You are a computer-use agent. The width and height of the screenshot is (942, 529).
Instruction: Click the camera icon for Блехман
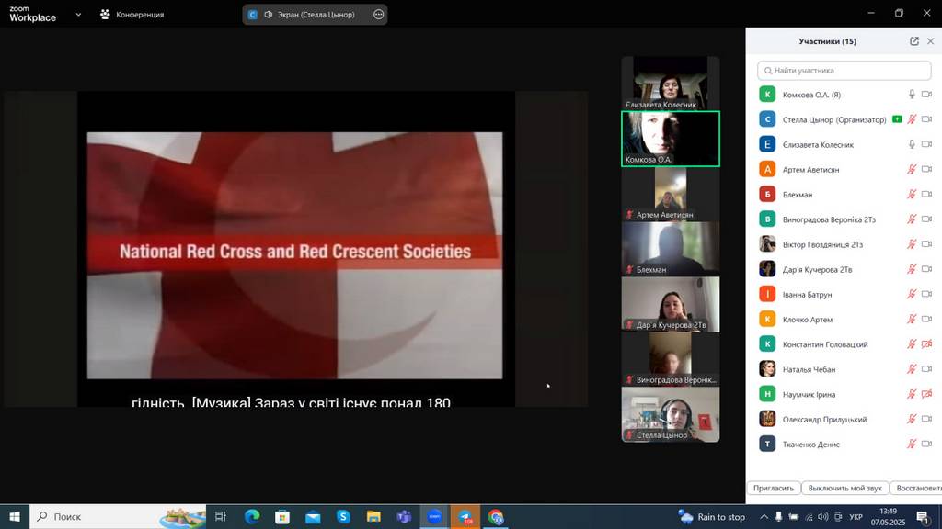pos(926,195)
